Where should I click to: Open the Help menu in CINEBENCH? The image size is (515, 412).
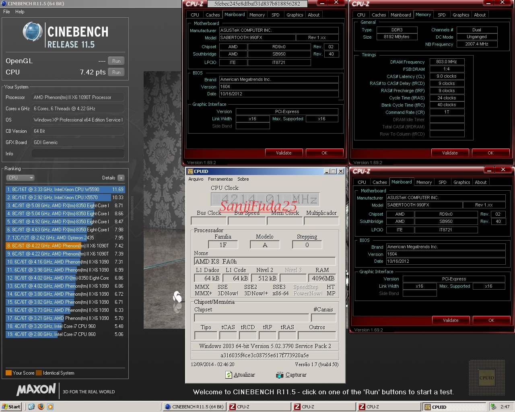coord(20,12)
